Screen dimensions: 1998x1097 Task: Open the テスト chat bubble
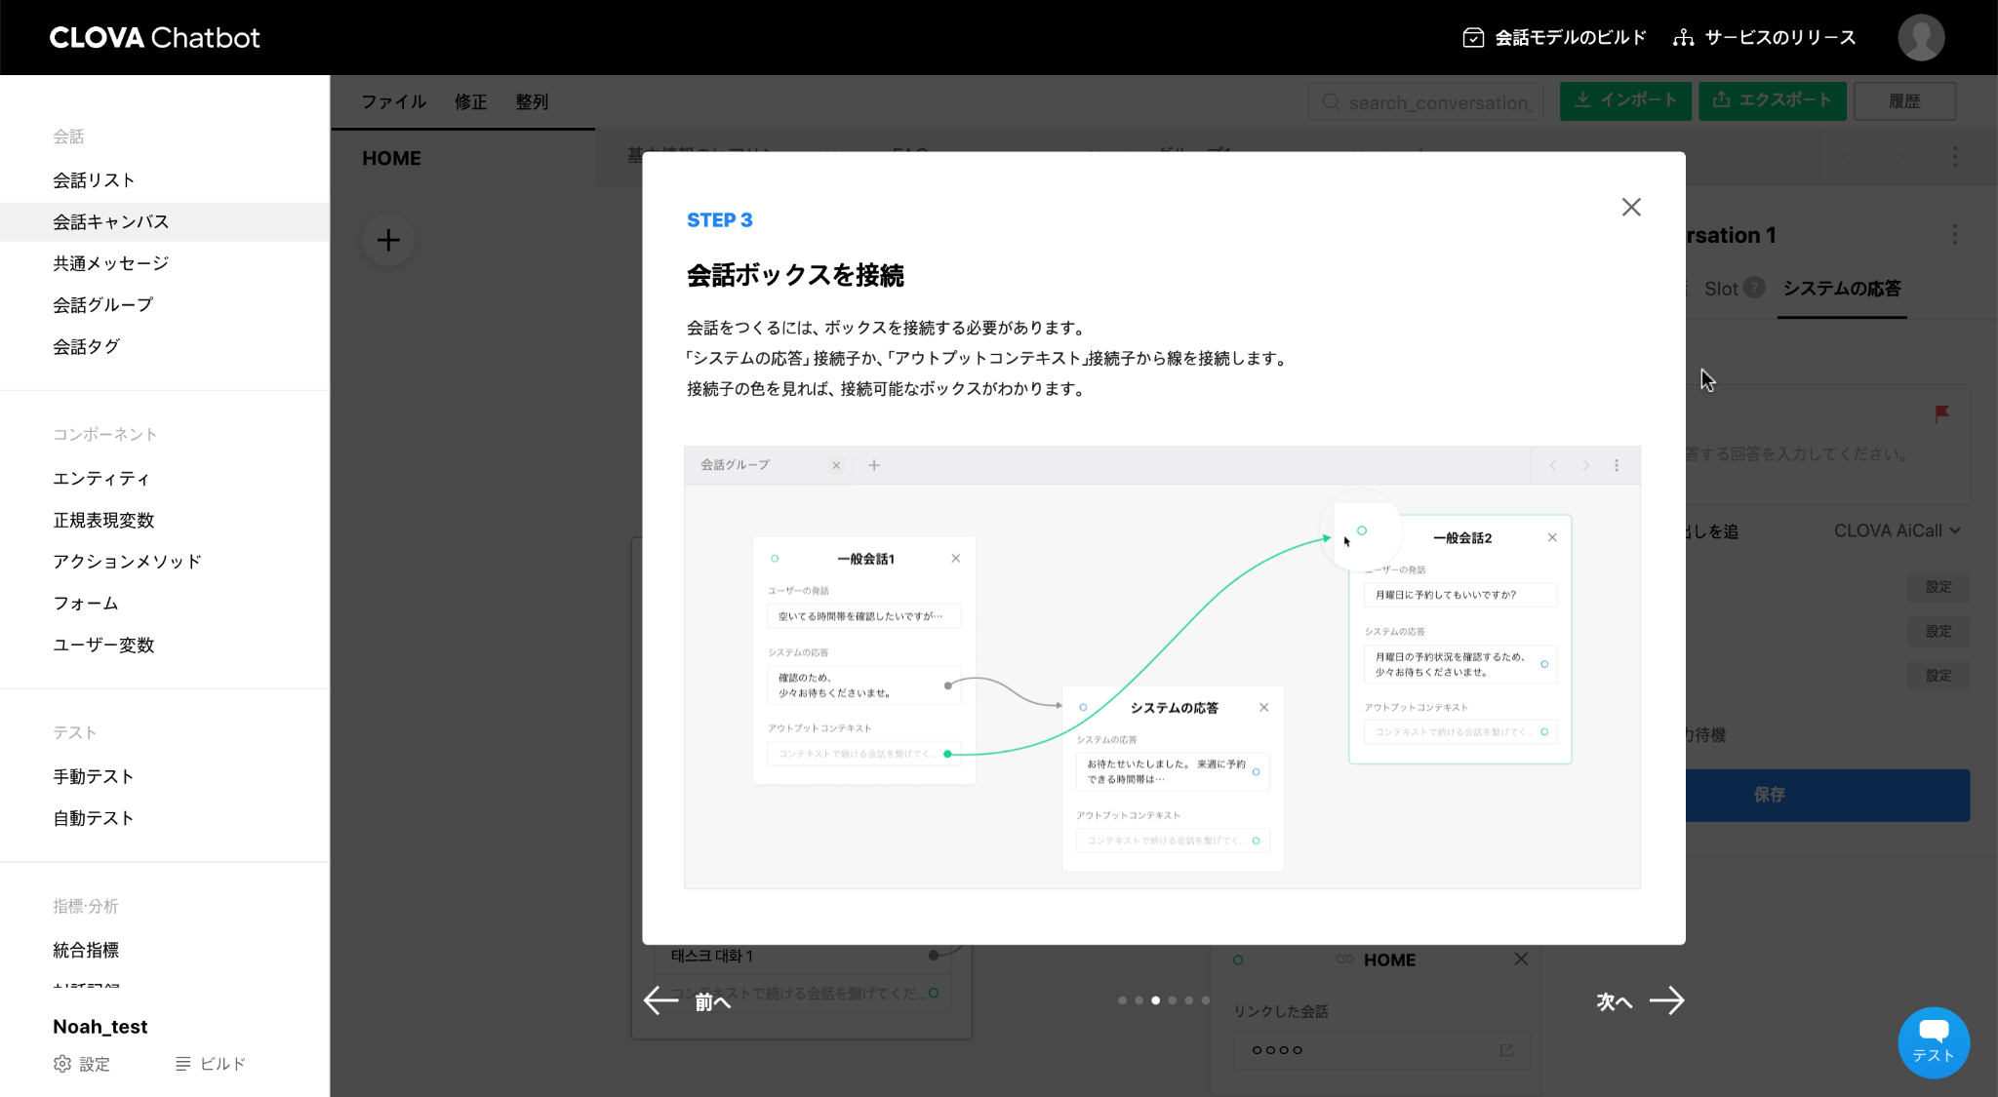click(1933, 1042)
